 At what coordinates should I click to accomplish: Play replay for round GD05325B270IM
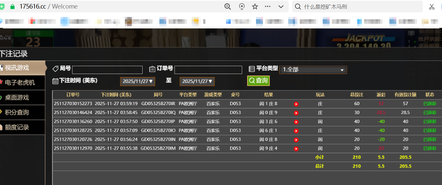(296, 149)
